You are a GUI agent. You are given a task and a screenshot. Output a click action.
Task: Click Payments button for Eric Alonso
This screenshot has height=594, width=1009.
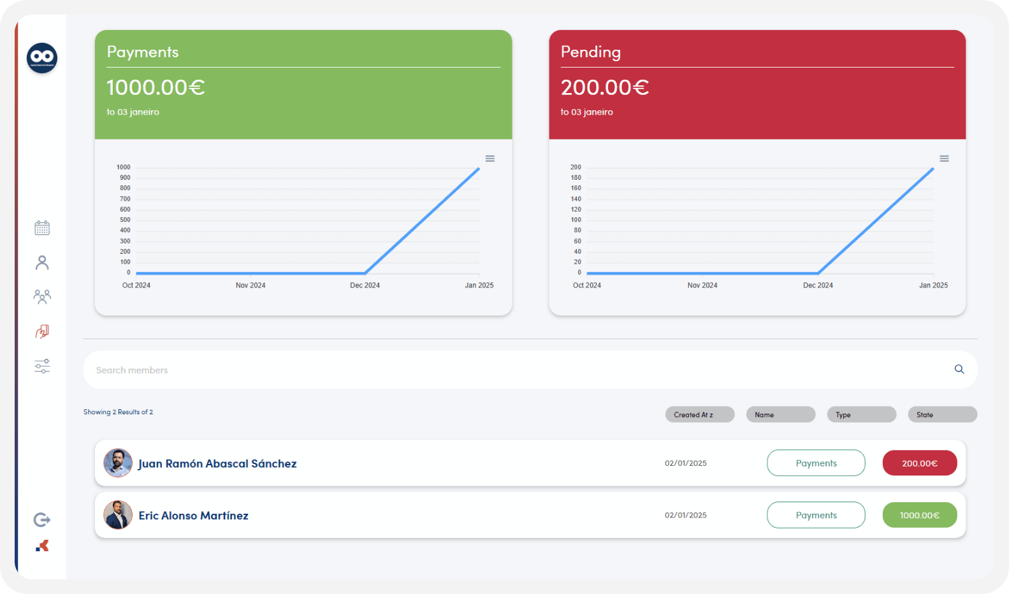coord(816,516)
